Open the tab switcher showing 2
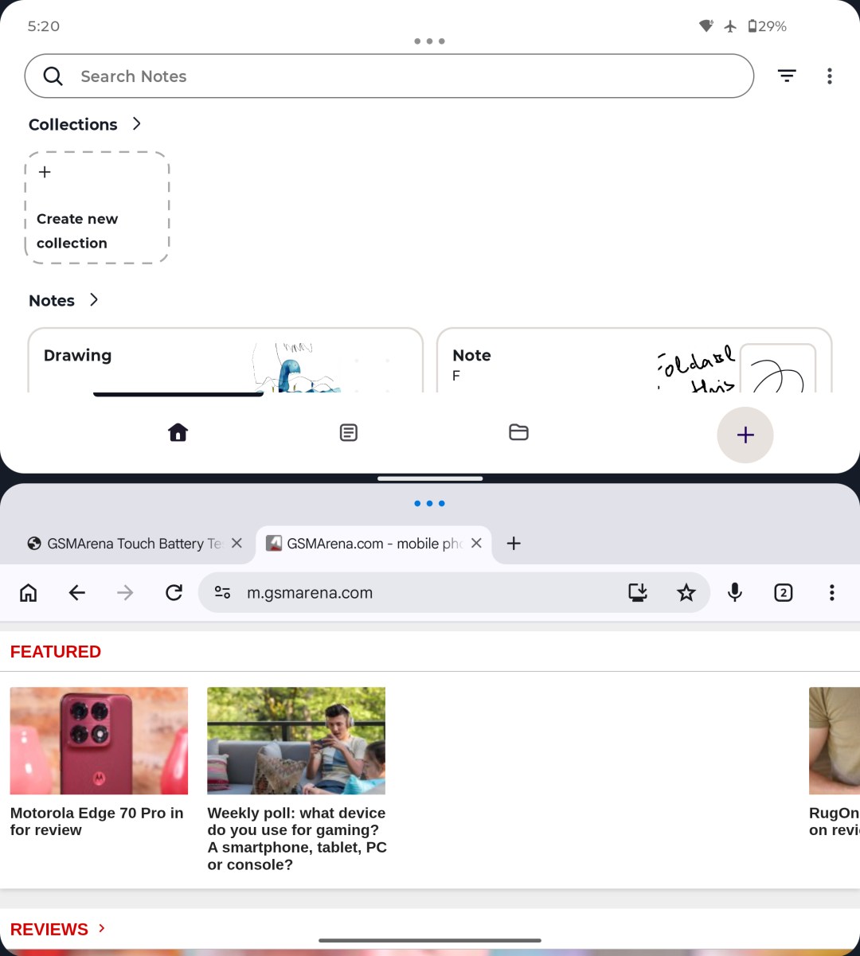This screenshot has height=956, width=860. tap(784, 592)
